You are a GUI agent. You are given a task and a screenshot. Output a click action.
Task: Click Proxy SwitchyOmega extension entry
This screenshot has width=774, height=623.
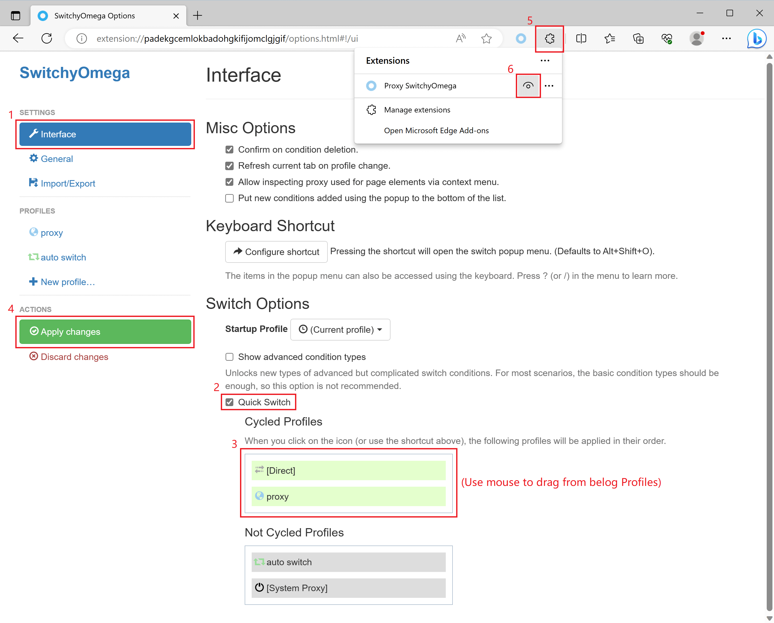420,86
